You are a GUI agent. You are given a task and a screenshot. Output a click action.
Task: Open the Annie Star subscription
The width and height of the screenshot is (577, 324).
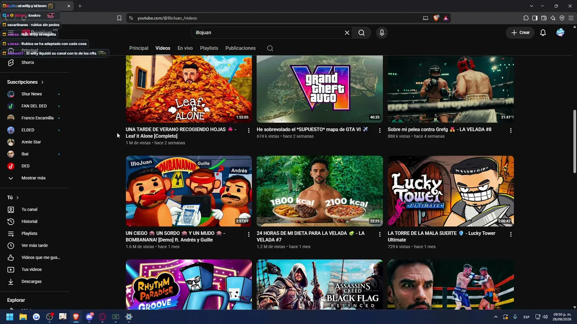click(31, 142)
